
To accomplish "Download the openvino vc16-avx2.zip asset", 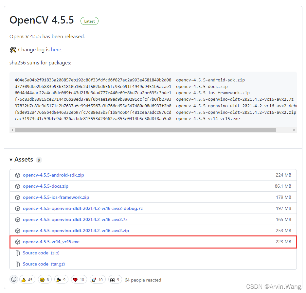I will coord(76,231).
